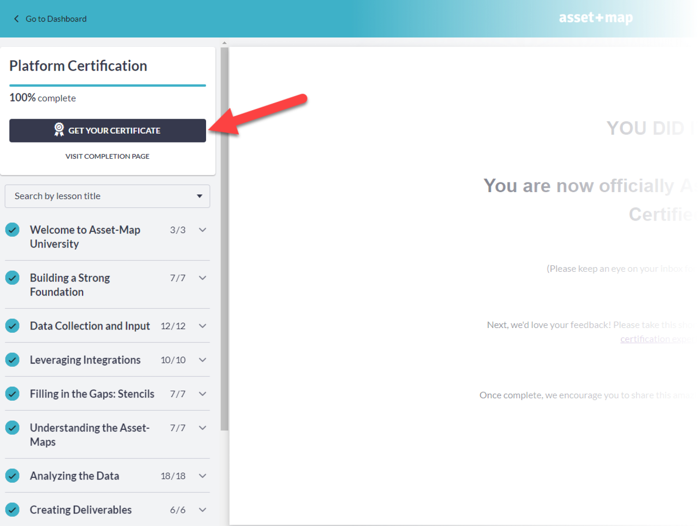Screen dimensions: 699x526
Task: Select the Data Collection and Input title
Action: (90, 326)
